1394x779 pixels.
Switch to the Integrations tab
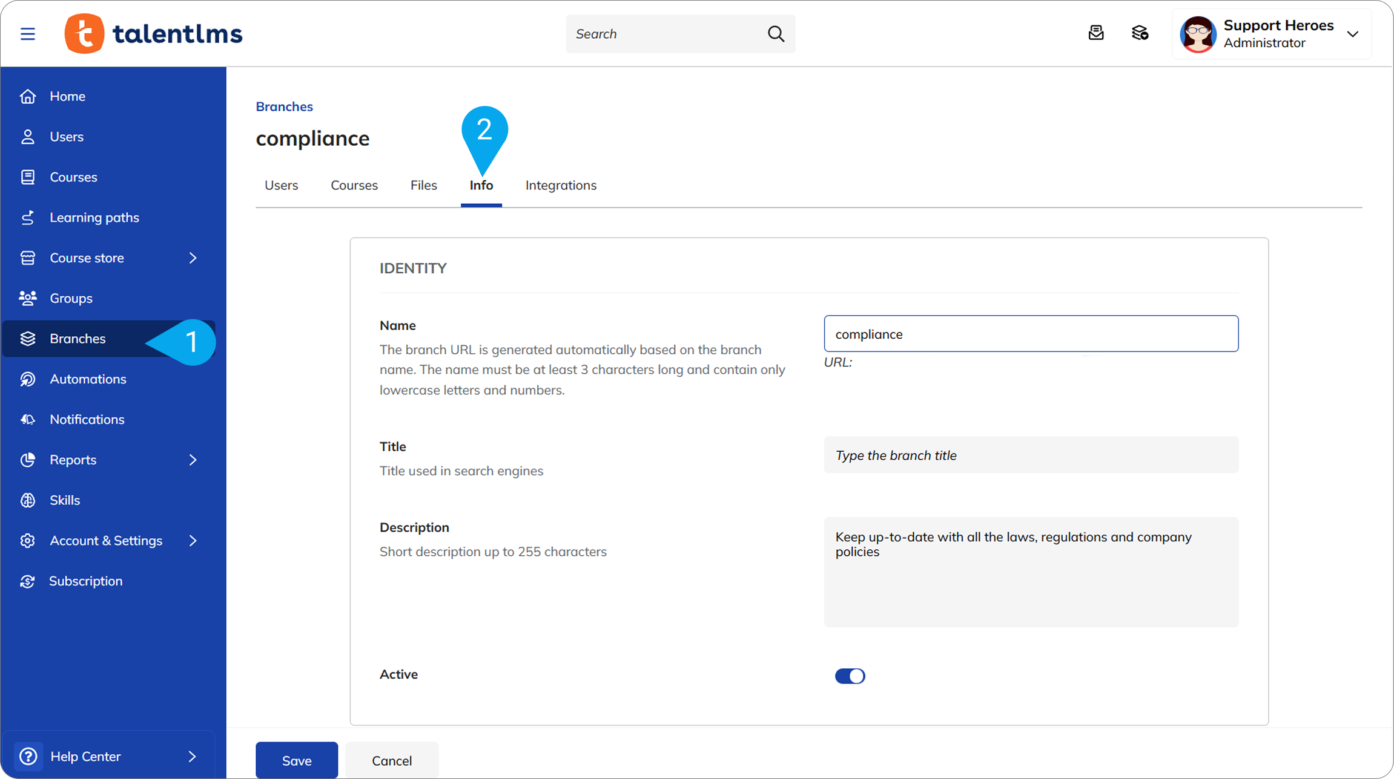tap(561, 186)
